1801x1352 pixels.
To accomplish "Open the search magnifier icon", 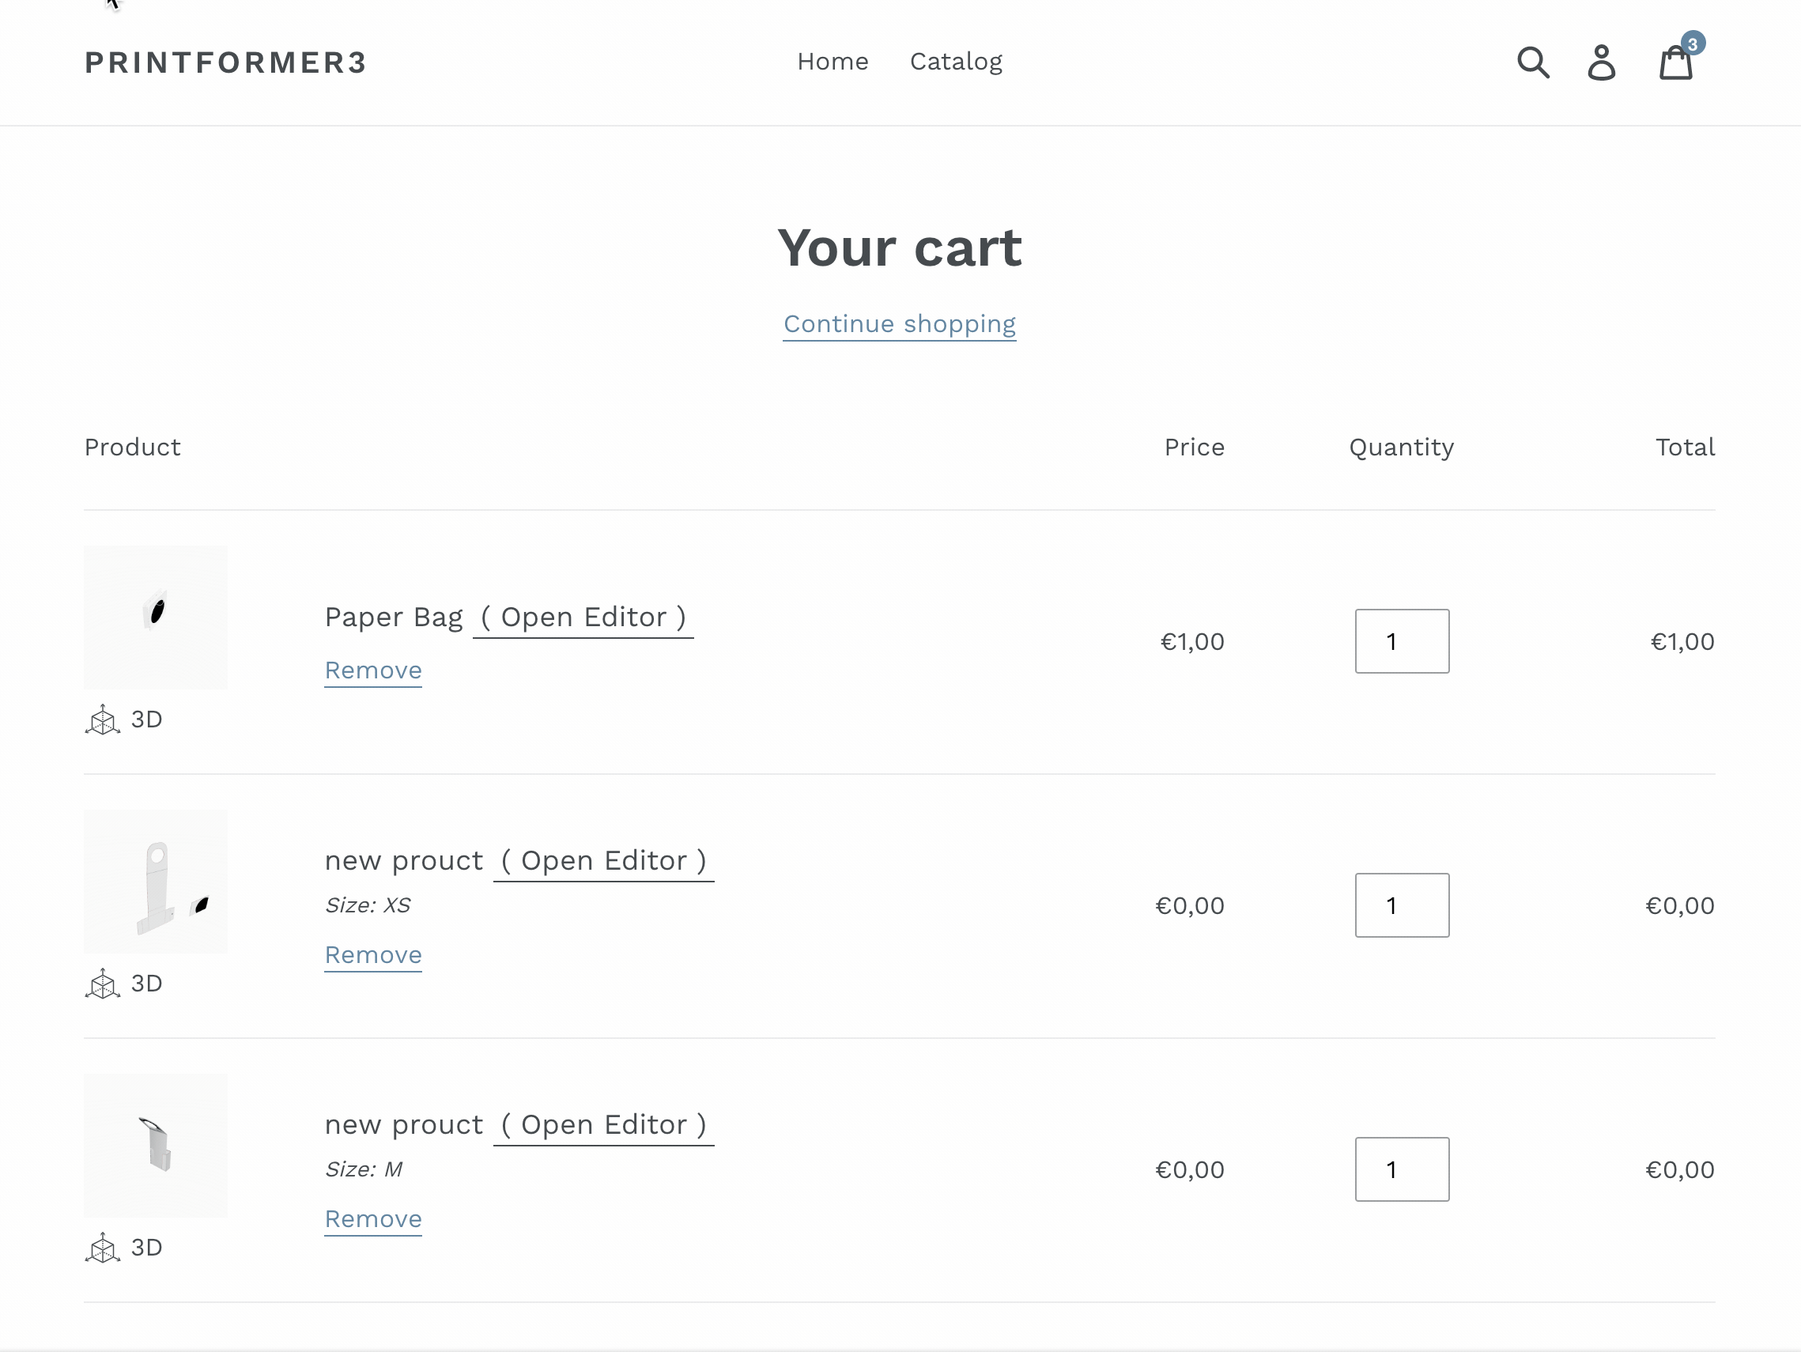I will (1533, 62).
